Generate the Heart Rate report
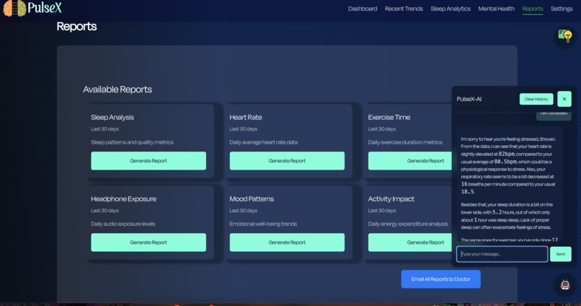 click(287, 161)
